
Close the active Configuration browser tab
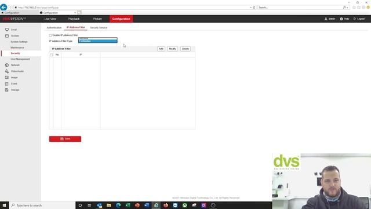point(75,13)
